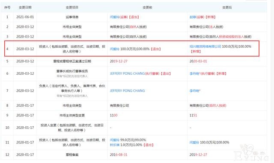Select date 2020-03-12 in row 7
Image resolution: width=274 pixels, height=163 pixels.
pyautogui.click(x=25, y=91)
